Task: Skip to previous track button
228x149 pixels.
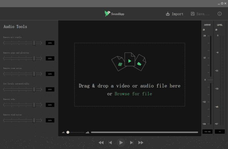Action: pyautogui.click(x=110, y=142)
